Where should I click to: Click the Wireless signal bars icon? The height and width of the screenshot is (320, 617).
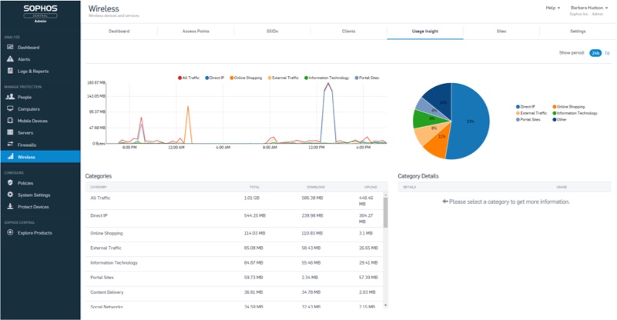pos(10,156)
